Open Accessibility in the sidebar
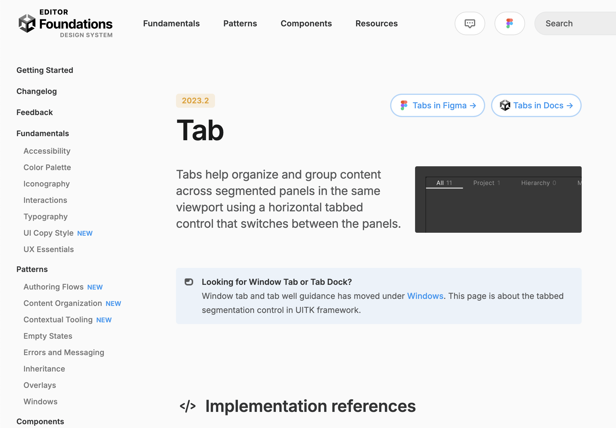The height and width of the screenshot is (428, 616). [x=47, y=151]
